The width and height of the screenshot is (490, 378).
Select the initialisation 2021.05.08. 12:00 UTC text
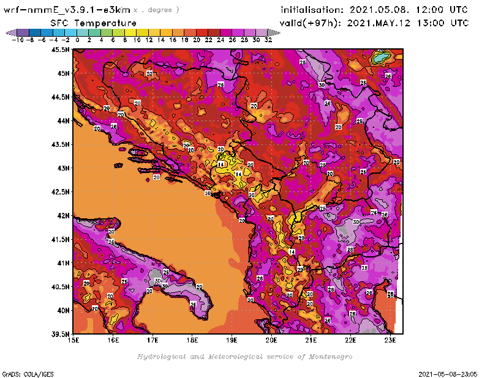(374, 10)
